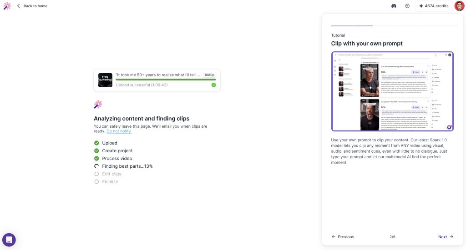The image size is (466, 250).
Task: Open the chat support widget icon
Action: [9, 240]
